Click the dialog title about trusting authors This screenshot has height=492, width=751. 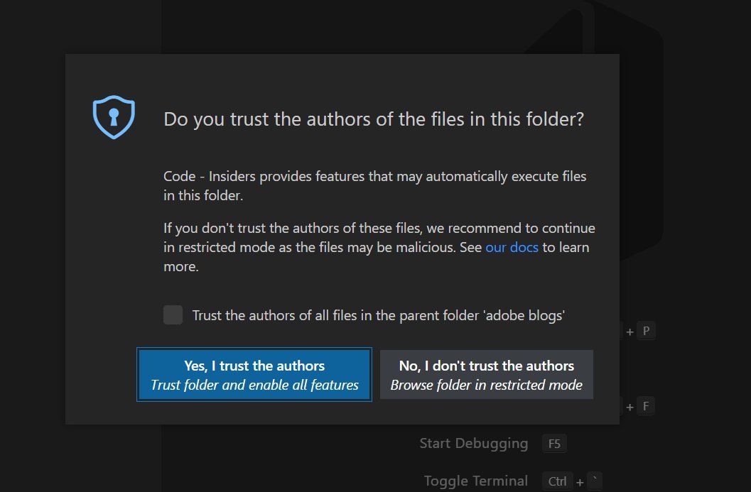pyautogui.click(x=374, y=119)
